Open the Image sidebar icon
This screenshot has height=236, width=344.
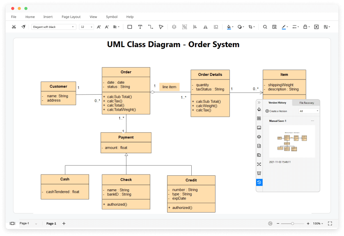click(x=259, y=128)
